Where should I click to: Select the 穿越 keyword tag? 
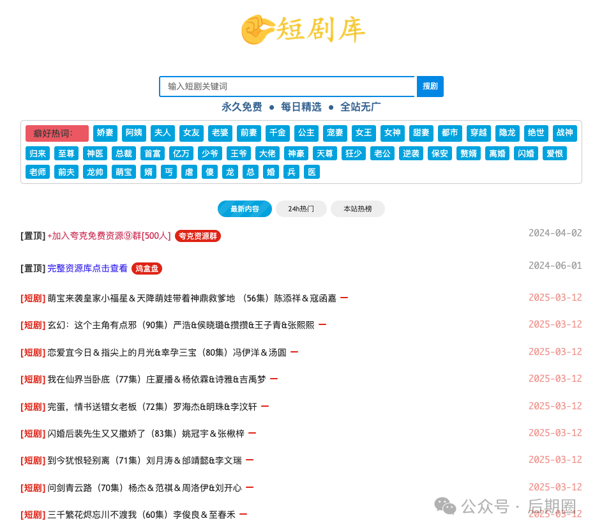478,133
